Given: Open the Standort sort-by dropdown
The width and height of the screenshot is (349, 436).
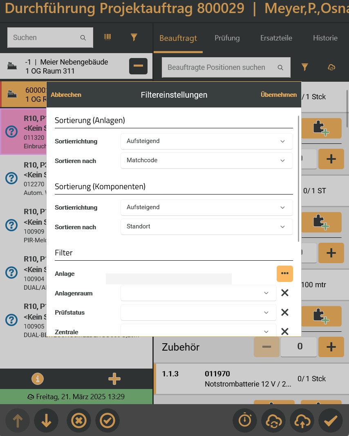Looking at the screenshot, I should [x=206, y=227].
